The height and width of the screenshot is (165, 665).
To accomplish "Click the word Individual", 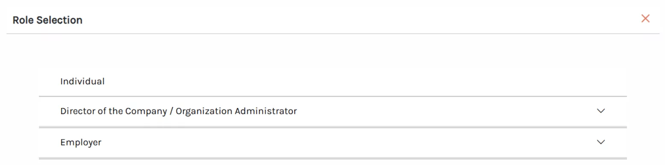I will coord(82,81).
